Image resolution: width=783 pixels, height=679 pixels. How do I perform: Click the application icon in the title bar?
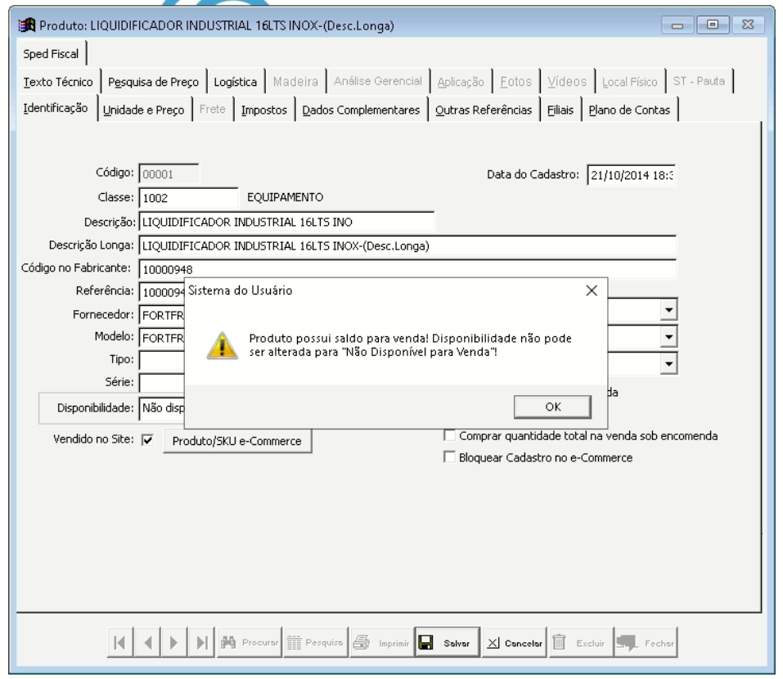tap(26, 25)
